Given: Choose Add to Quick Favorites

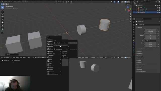Looking at the screenshot, I should tap(61, 43).
